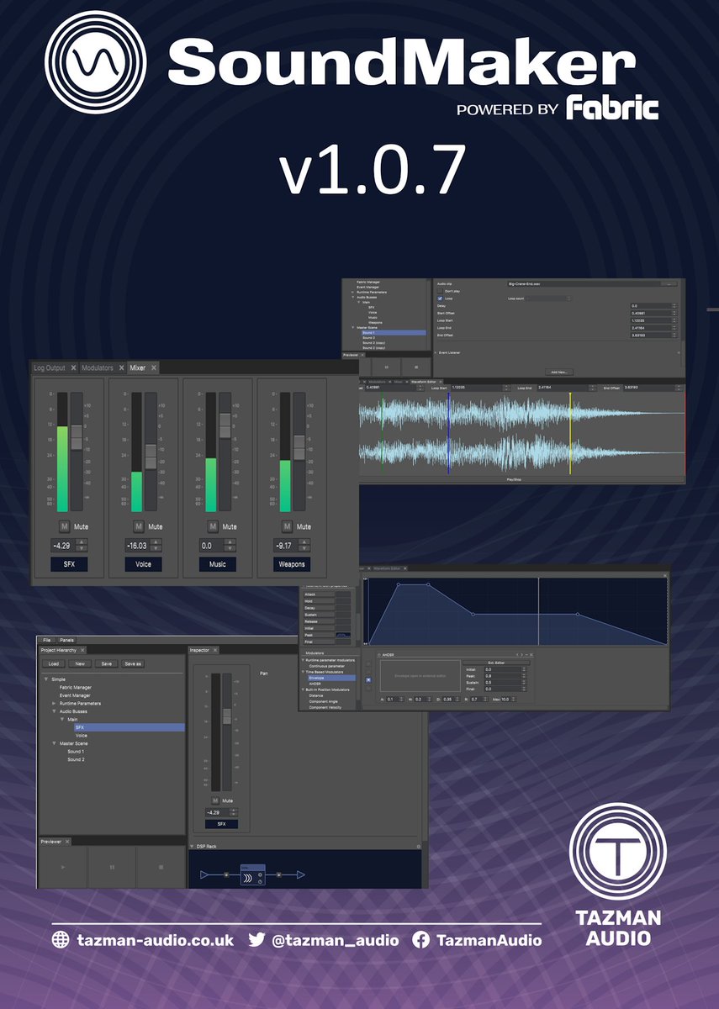The height and width of the screenshot is (1009, 719).
Task: Enable the Don't play checkbox
Action: (439, 291)
